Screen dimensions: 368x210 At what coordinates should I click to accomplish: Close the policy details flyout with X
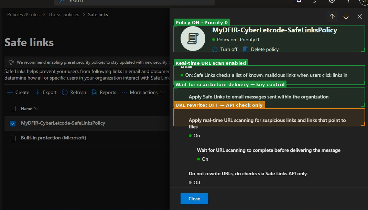(x=359, y=17)
